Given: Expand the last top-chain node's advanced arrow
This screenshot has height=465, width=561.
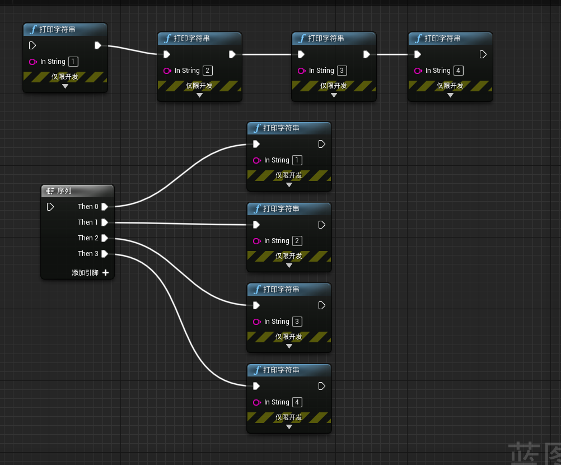Looking at the screenshot, I should 450,95.
